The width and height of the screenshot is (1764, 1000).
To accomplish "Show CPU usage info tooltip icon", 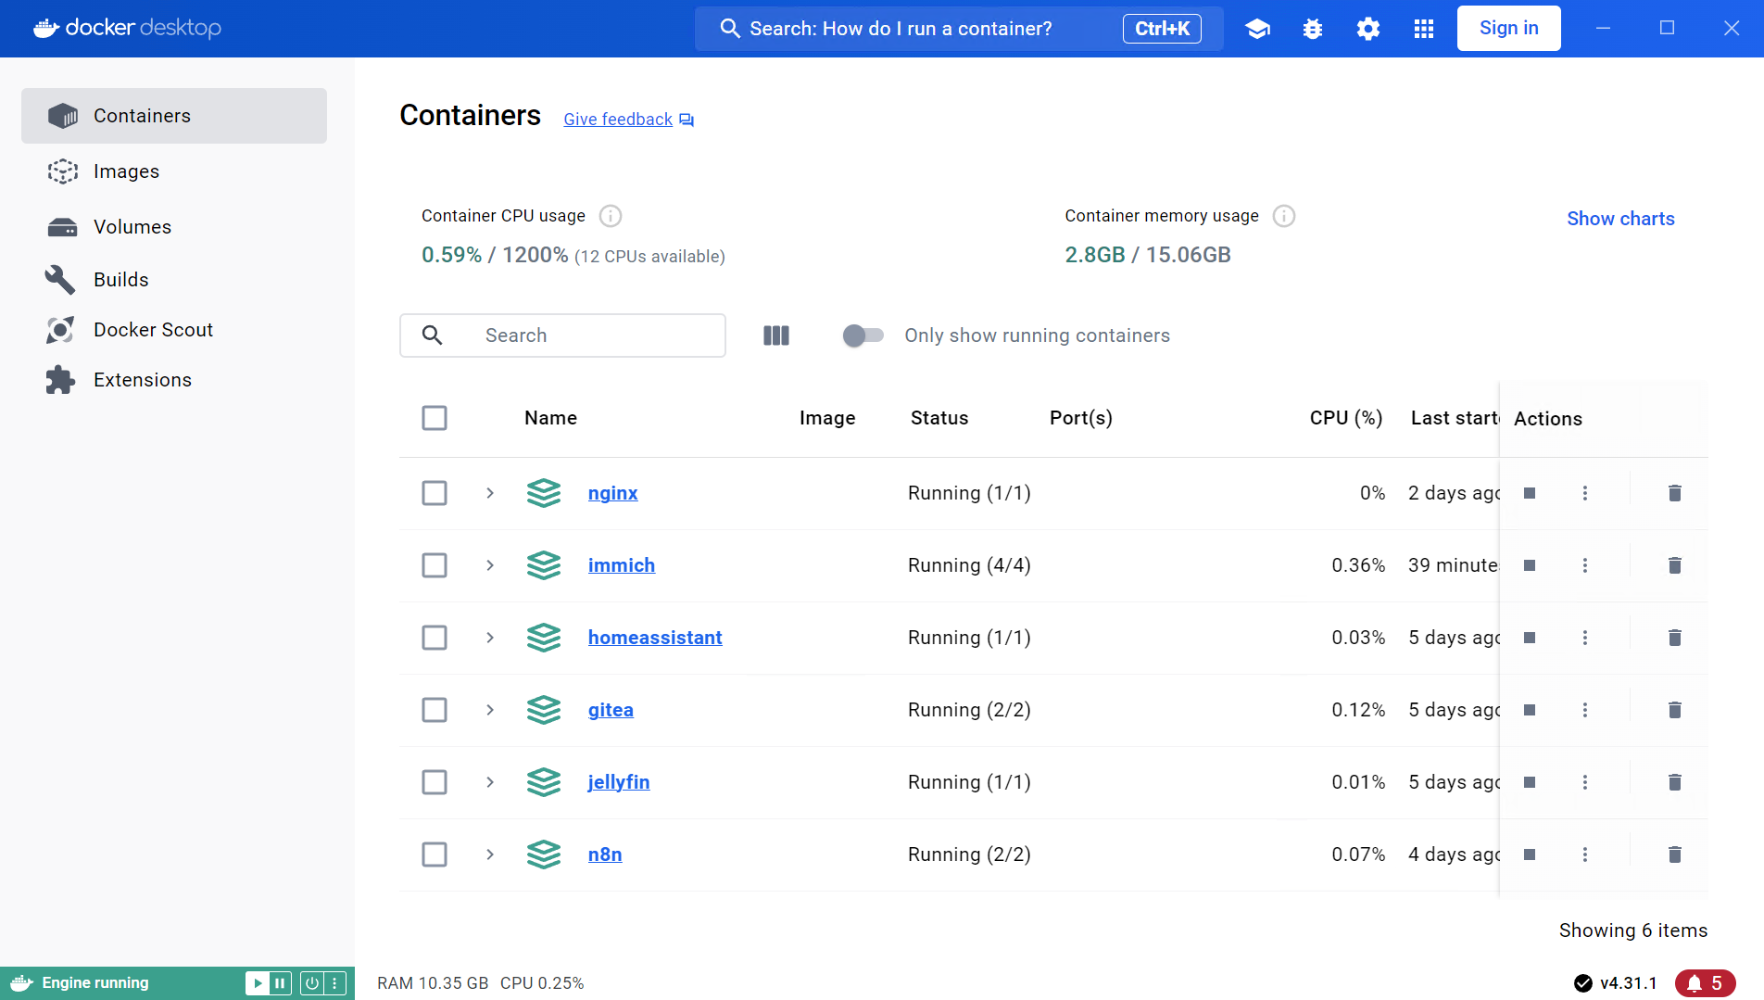I will pos(611,216).
